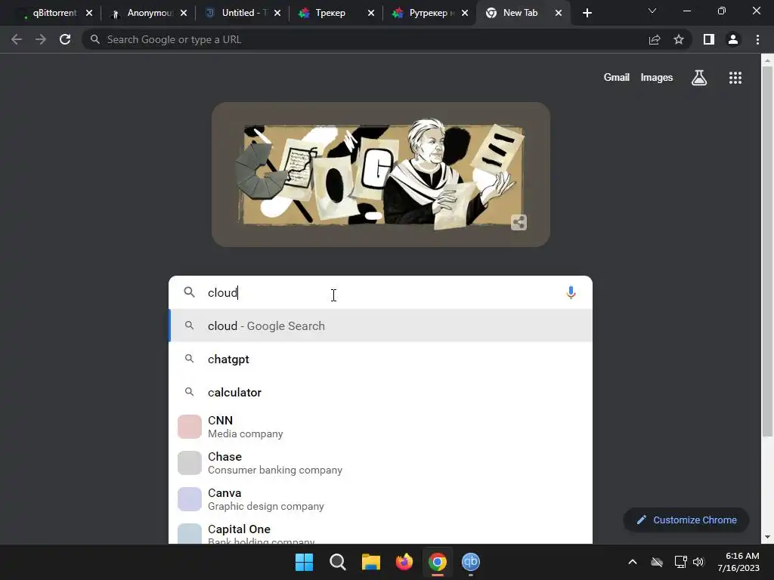Start voice search with microphone
Image resolution: width=774 pixels, height=580 pixels.
(571, 292)
